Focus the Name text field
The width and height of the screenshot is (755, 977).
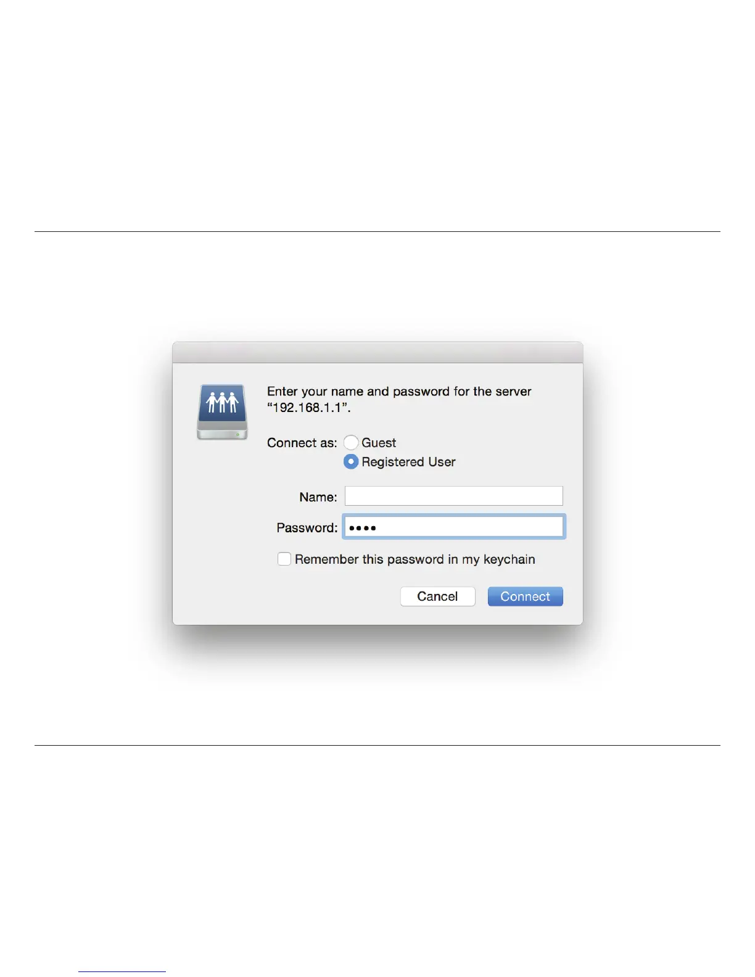pos(453,496)
